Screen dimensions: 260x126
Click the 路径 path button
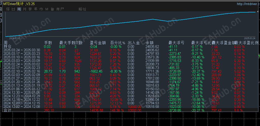[82, 9]
